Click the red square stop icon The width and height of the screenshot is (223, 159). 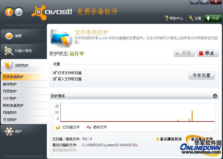(x=201, y=53)
